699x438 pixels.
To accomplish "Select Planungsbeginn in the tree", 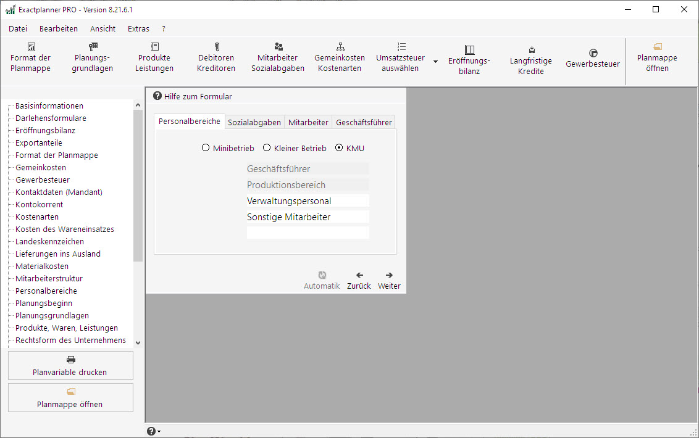I will click(44, 303).
